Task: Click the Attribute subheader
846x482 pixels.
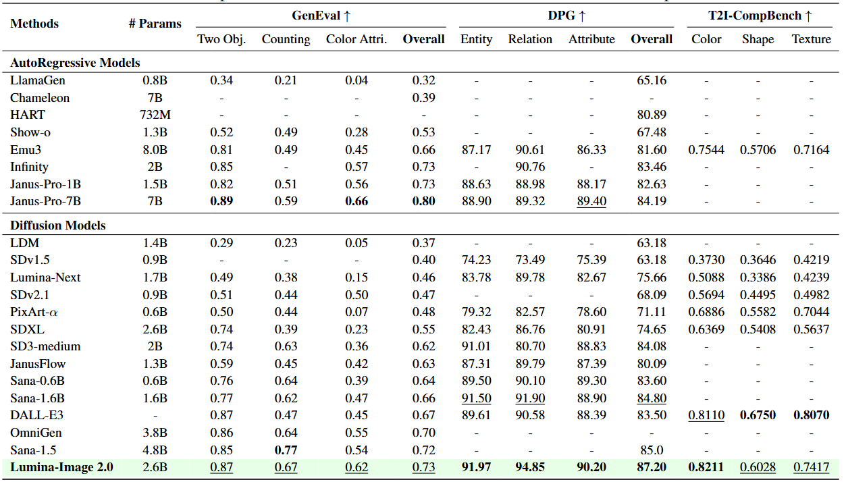Action: (591, 39)
